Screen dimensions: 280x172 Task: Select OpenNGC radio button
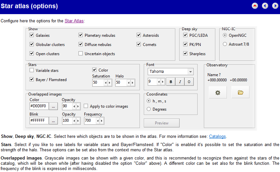pyautogui.click(x=225, y=35)
